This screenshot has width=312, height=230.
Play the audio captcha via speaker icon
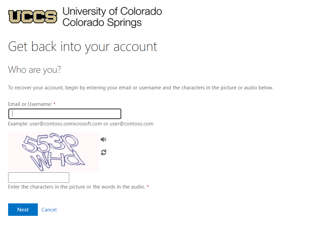[103, 139]
